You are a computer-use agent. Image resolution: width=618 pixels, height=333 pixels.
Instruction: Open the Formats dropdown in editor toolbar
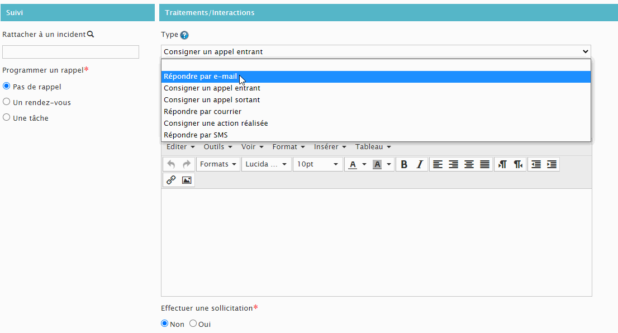click(218, 164)
